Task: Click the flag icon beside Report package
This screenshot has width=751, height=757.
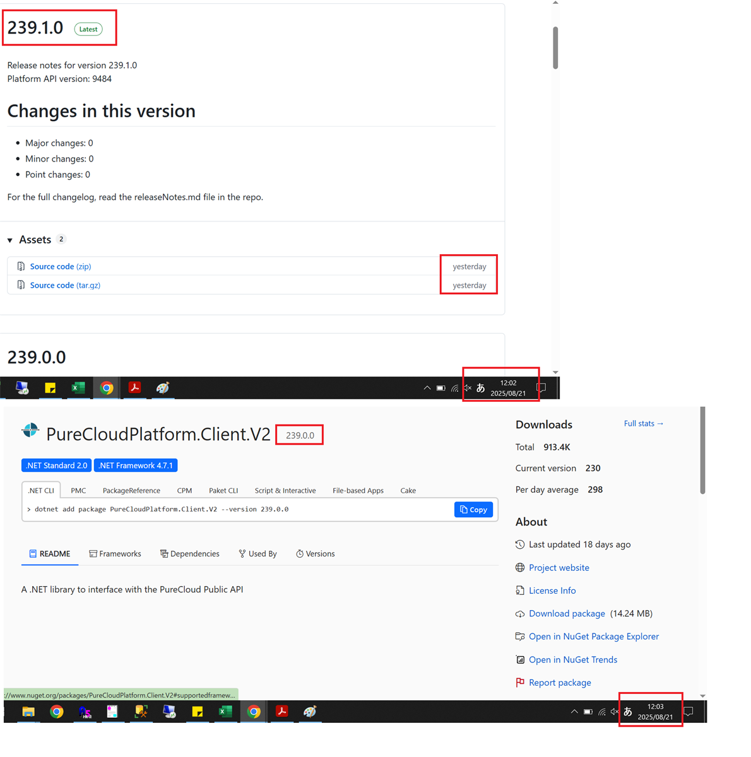Action: tap(520, 683)
